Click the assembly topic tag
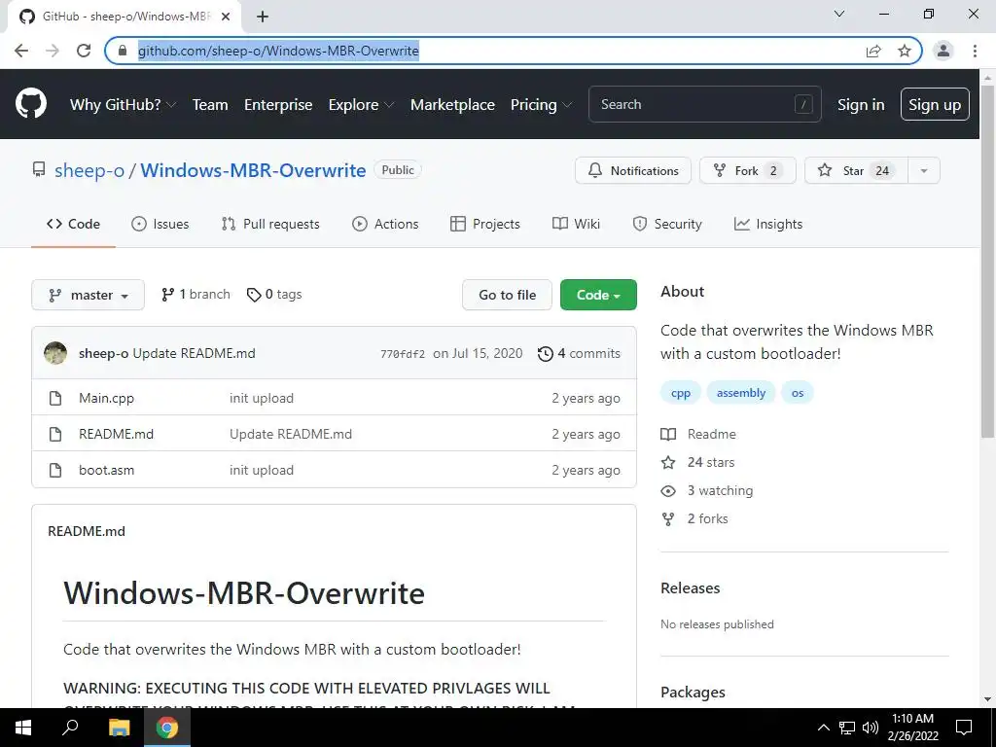The width and height of the screenshot is (996, 747). (740, 393)
